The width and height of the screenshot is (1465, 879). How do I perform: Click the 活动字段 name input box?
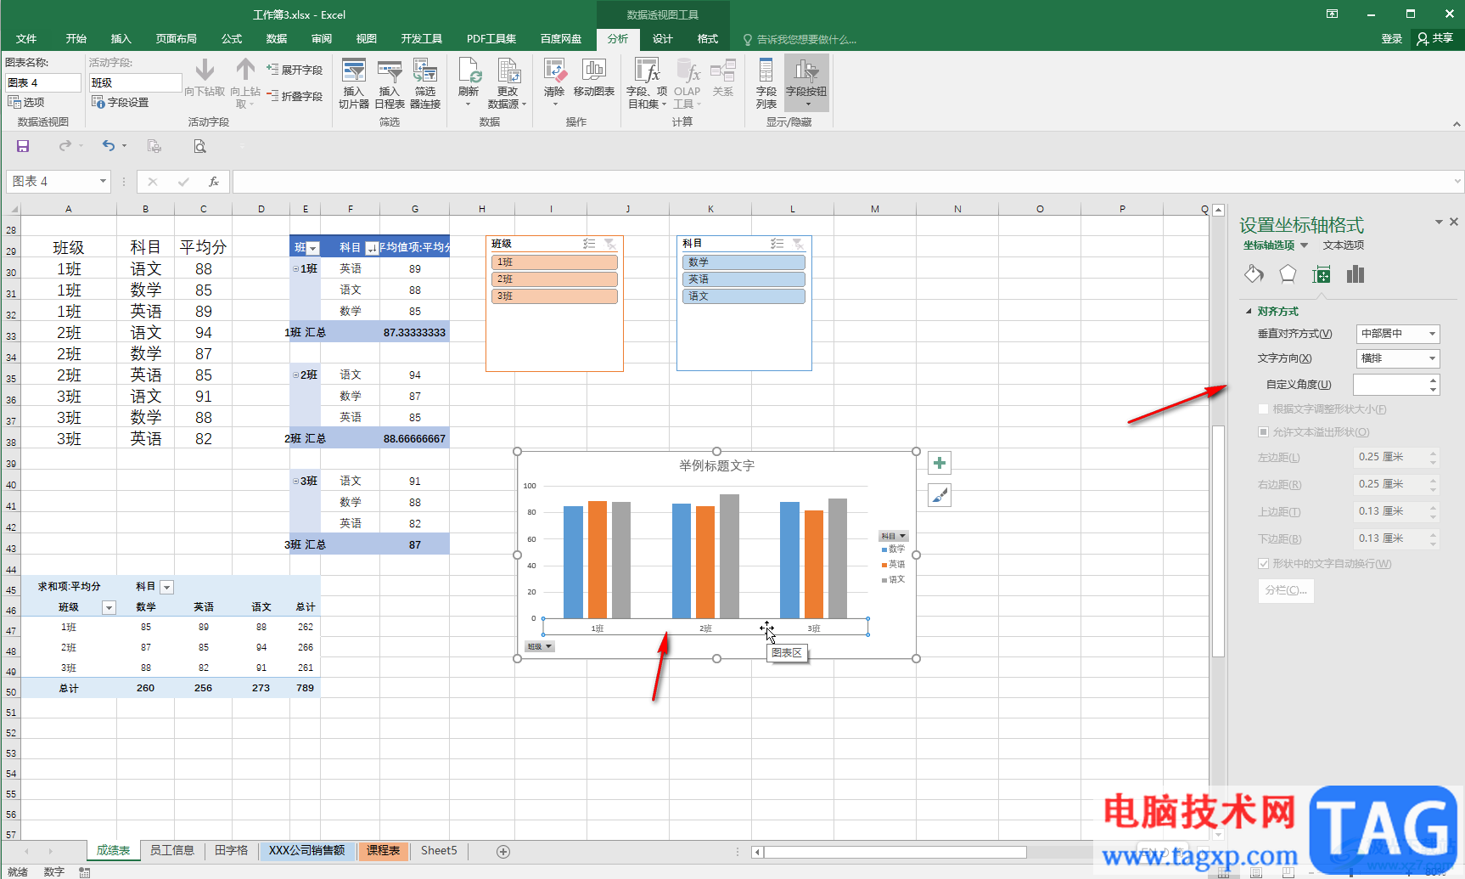[x=136, y=82]
